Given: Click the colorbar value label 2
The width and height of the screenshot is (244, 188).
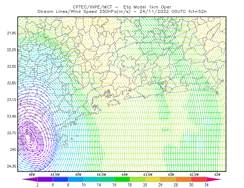Looking at the screenshot, I should tap(38, 185).
